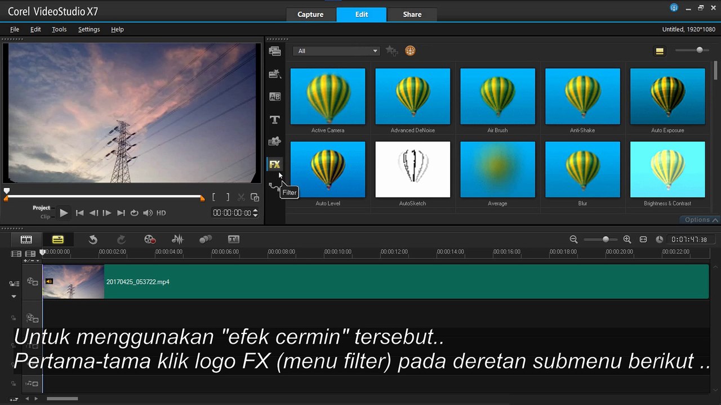Click the speaker icon on the timeline clip
The height and width of the screenshot is (405, 721).
click(x=50, y=281)
